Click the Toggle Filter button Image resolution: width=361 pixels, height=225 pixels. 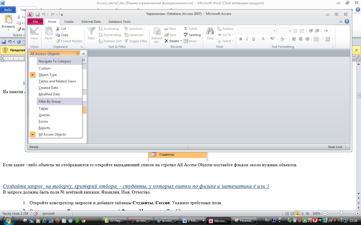(136, 41)
